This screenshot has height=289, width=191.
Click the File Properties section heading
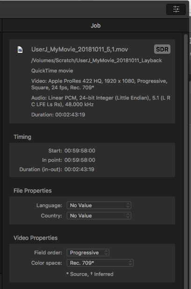[33, 191]
